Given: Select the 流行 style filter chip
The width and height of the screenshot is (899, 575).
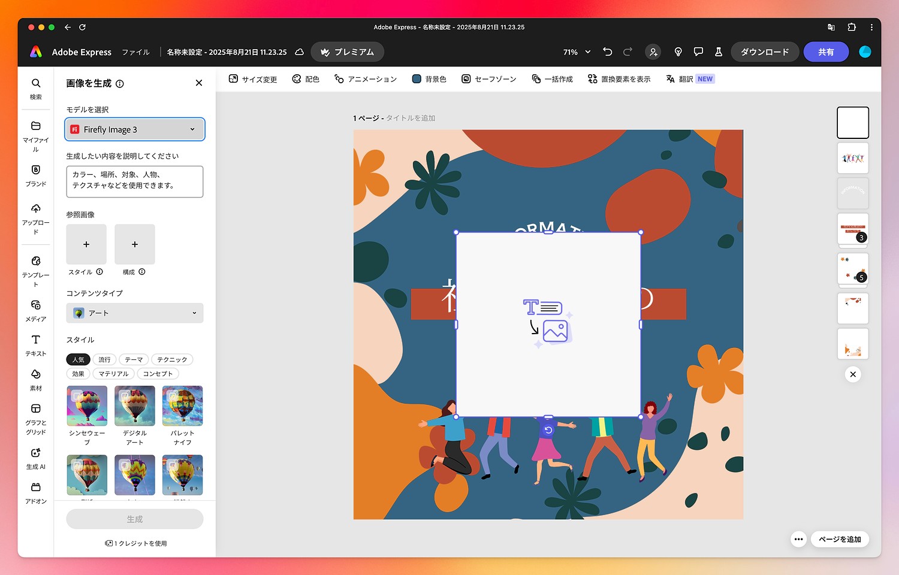Looking at the screenshot, I should 105,359.
